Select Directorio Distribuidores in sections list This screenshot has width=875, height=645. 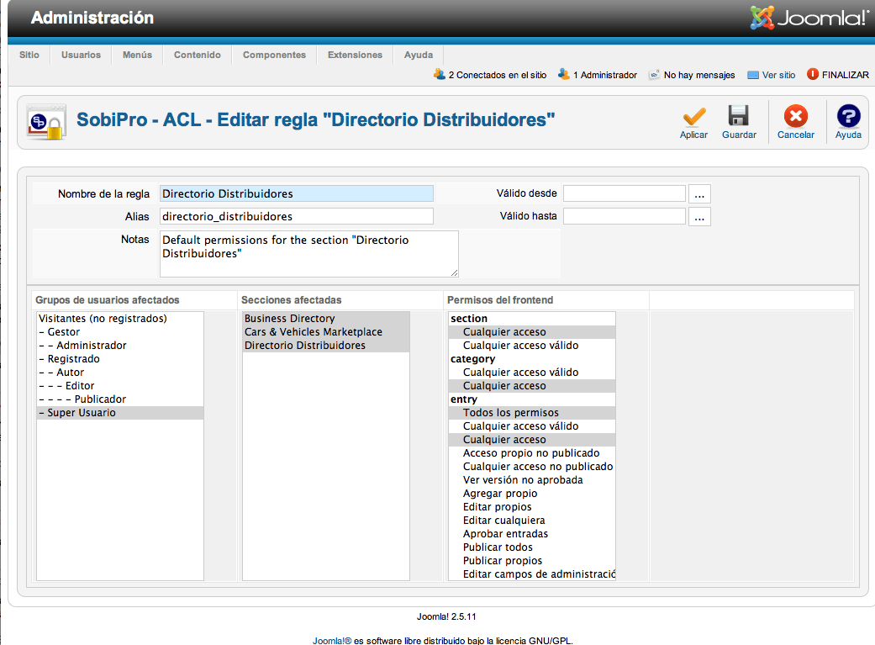(x=326, y=345)
